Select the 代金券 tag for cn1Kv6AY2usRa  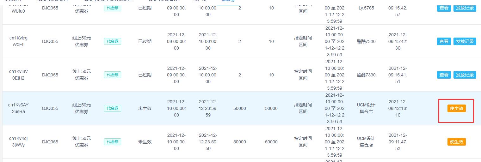(x=112, y=108)
